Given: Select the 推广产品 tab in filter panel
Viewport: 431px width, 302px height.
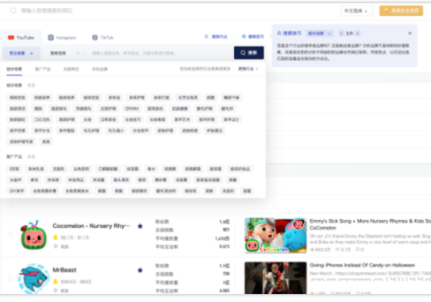Looking at the screenshot, I should (42, 69).
